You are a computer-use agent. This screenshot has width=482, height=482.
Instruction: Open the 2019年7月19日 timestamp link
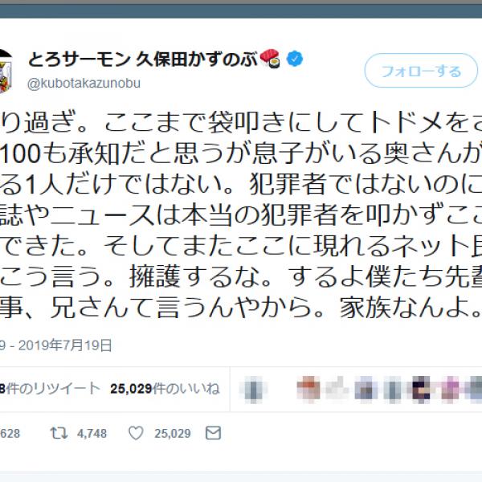tap(65, 345)
